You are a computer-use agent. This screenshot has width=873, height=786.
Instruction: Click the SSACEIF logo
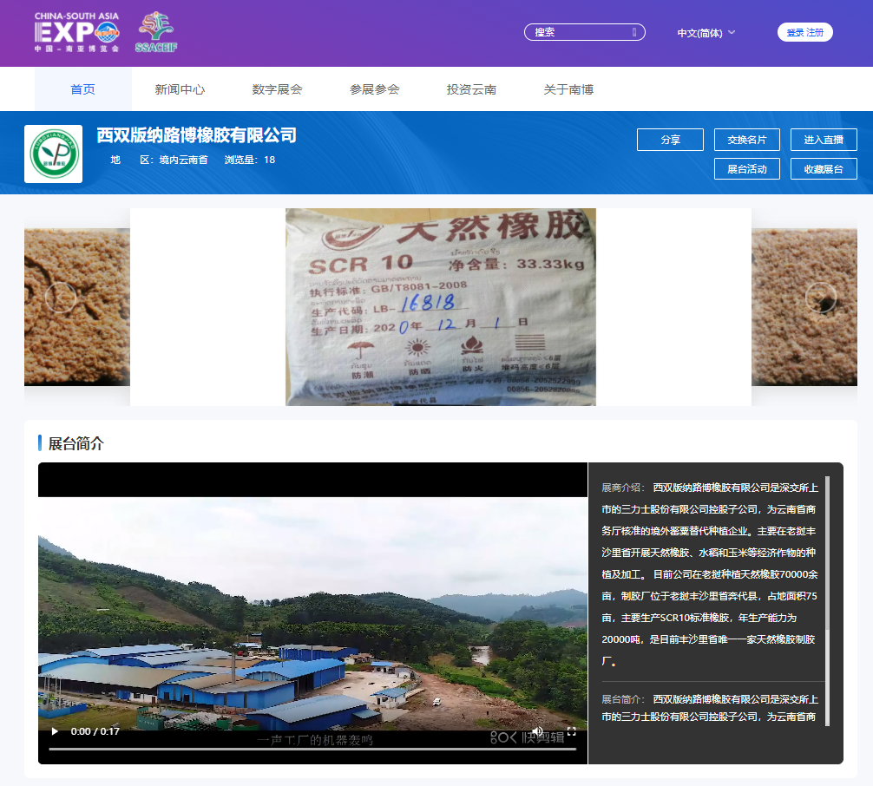point(156,32)
